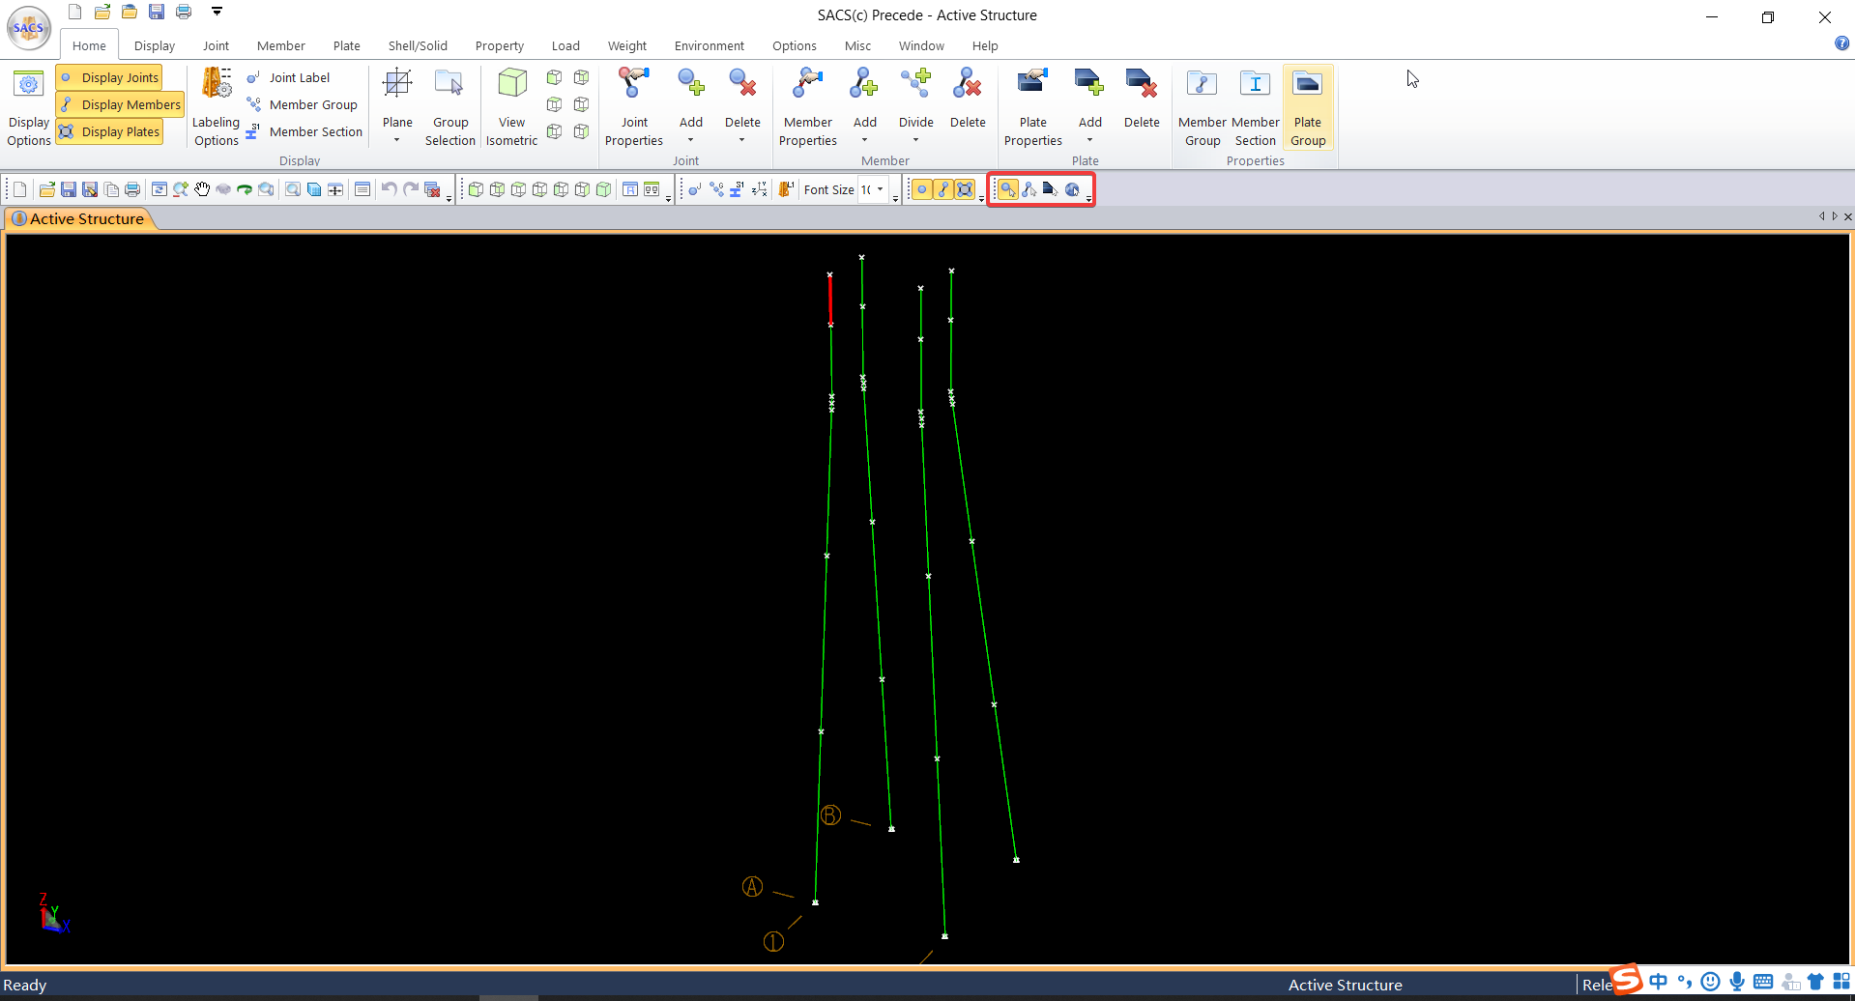The width and height of the screenshot is (1855, 1001).
Task: Open the Member ribbon tab
Action: tap(281, 45)
